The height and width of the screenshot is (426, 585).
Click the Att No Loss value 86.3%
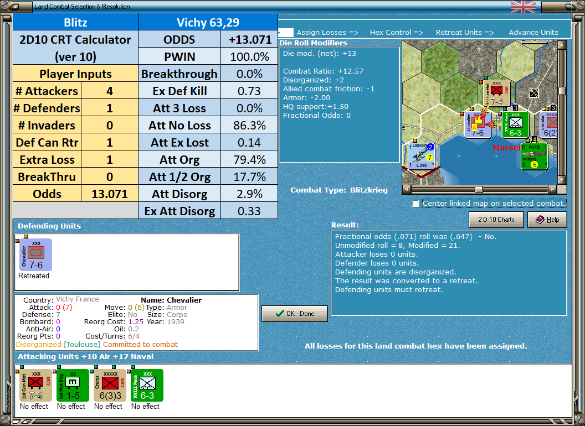[249, 125]
